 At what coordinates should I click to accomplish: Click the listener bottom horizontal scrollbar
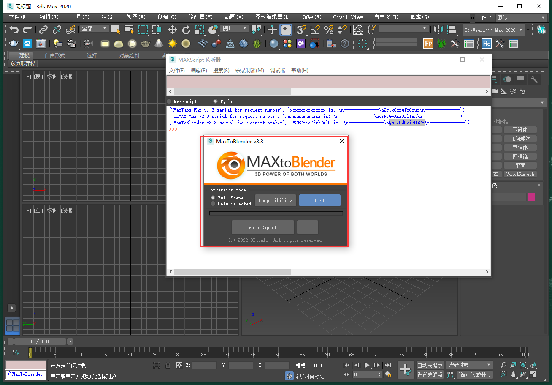[x=329, y=272]
